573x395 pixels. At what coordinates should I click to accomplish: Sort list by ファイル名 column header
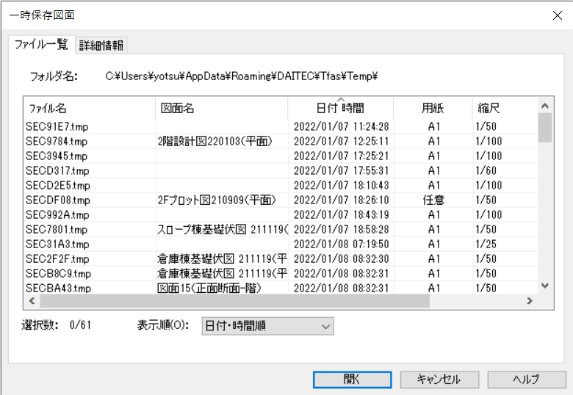click(88, 108)
